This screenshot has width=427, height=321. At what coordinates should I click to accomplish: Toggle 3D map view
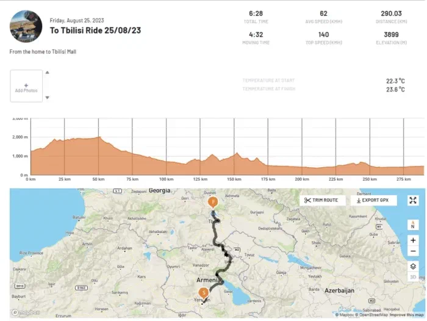[413, 277]
